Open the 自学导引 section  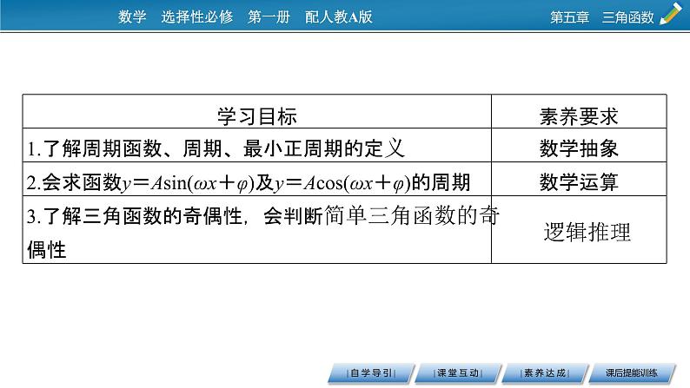pos(371,373)
